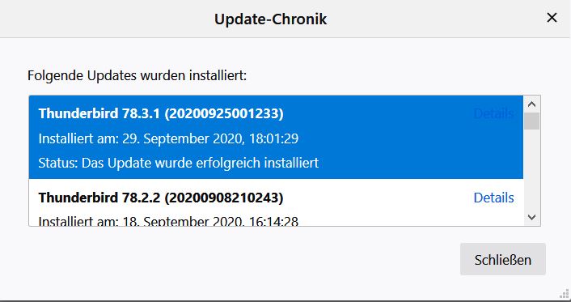This screenshot has width=571, height=302.
Task: Click the Update-Chronik title bar text
Action: (x=271, y=19)
